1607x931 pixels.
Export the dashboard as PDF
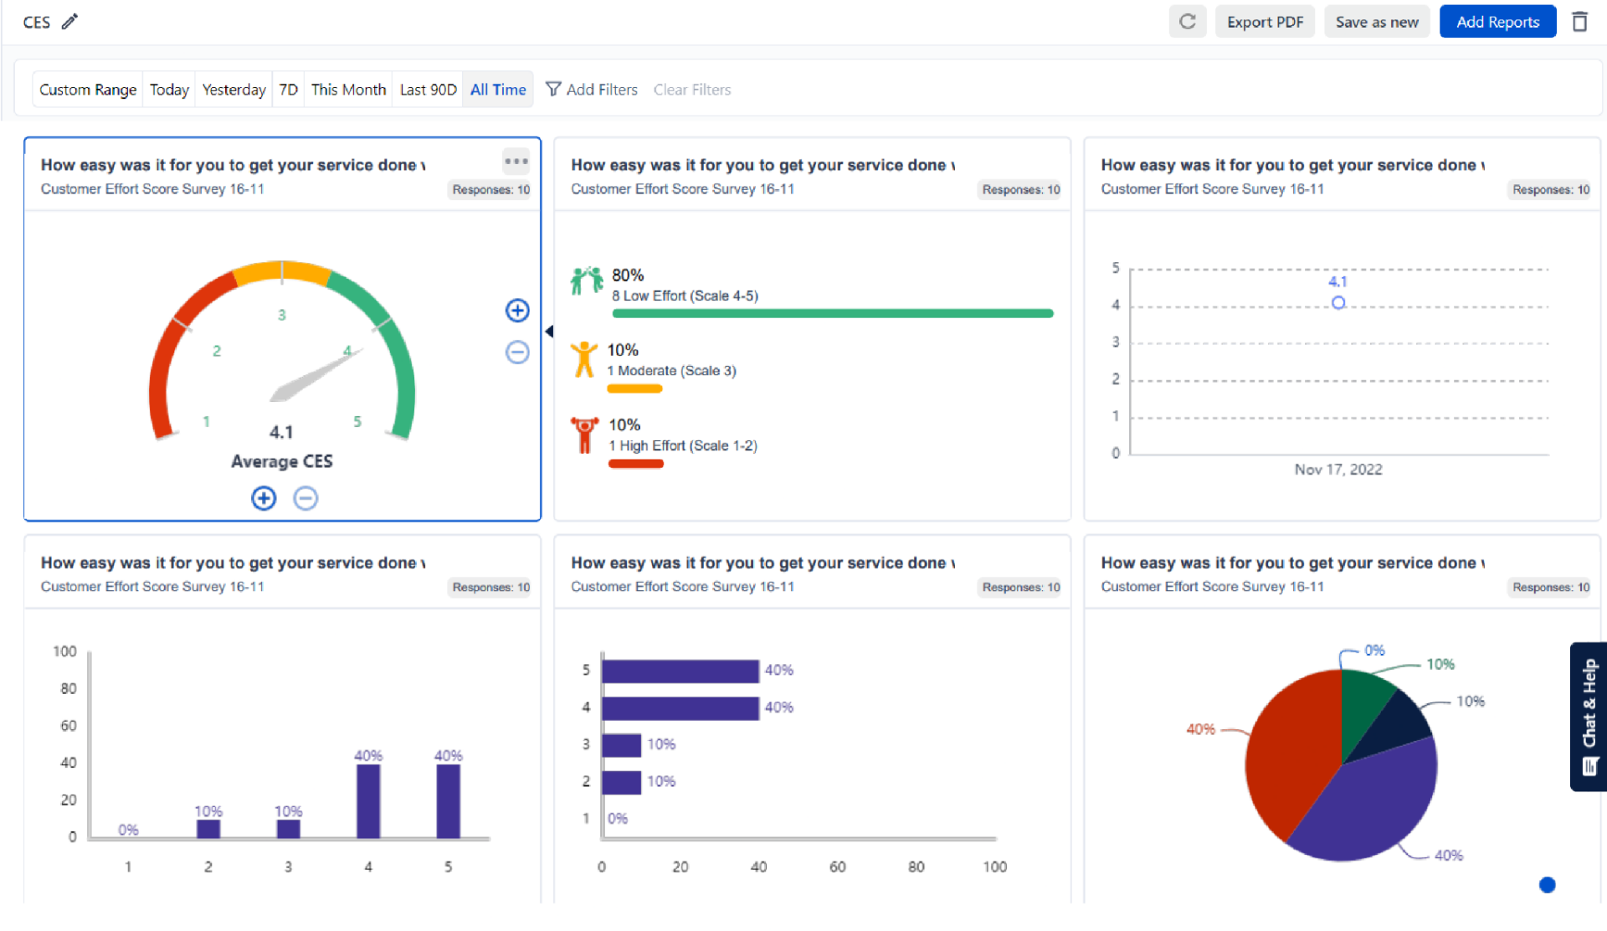click(x=1265, y=21)
